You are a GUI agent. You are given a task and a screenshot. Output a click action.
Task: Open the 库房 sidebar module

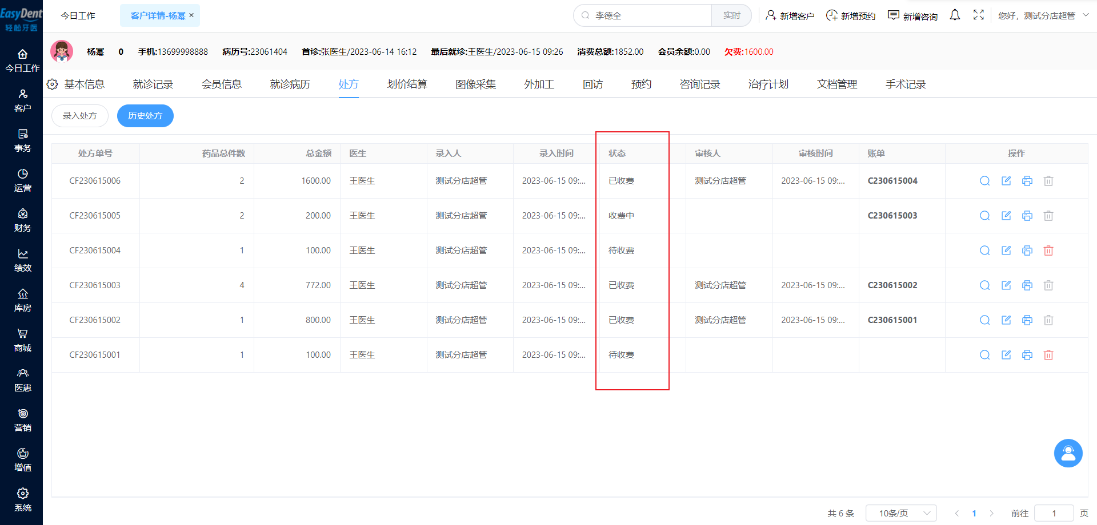click(22, 301)
